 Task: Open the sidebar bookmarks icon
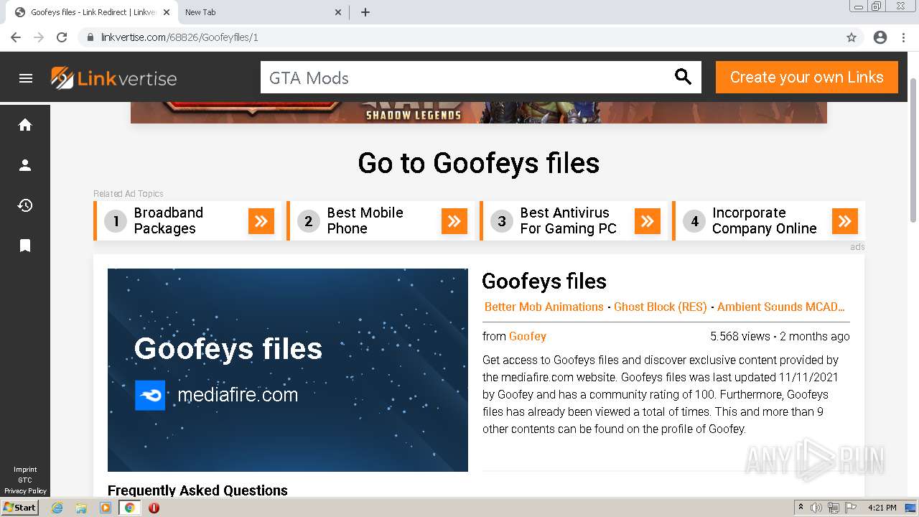[25, 246]
